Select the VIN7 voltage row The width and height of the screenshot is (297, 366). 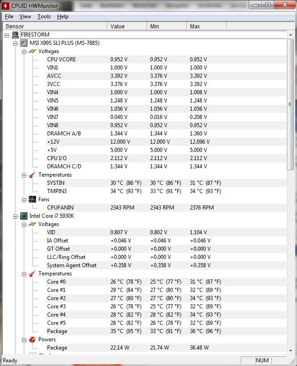(x=166, y=117)
